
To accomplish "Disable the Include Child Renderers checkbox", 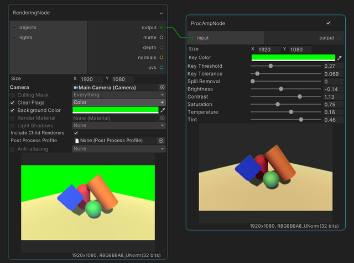I will (x=76, y=133).
